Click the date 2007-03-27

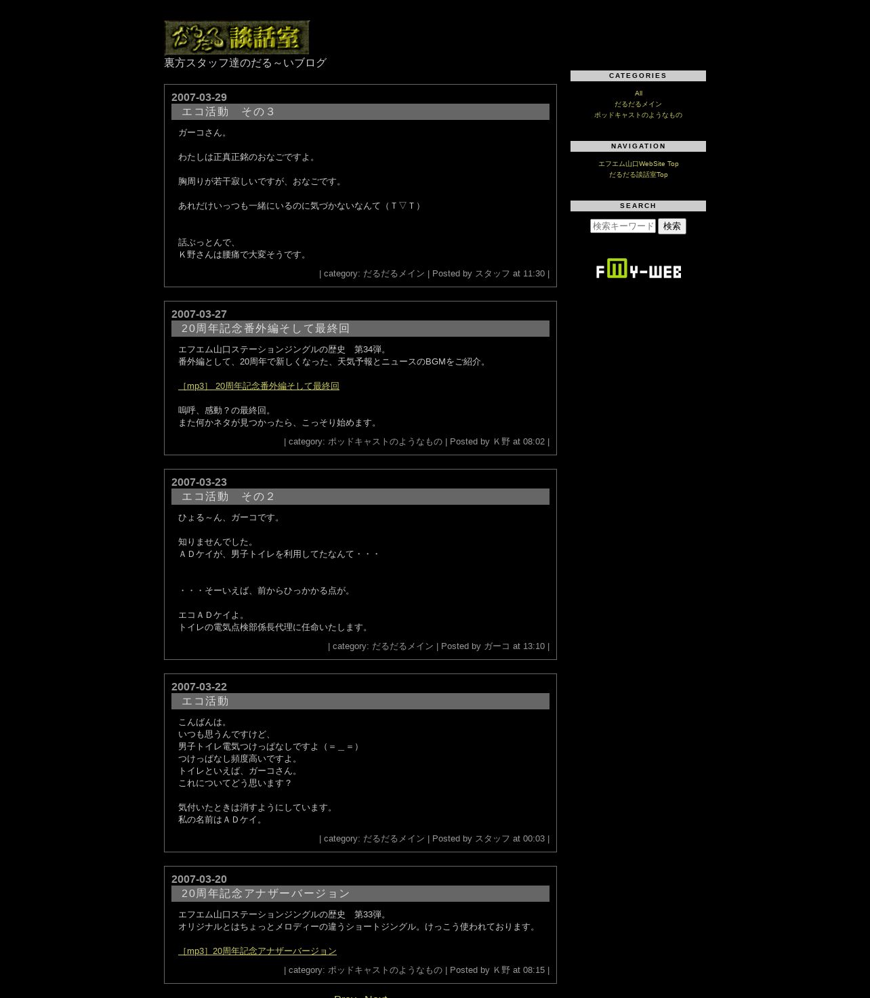coord(199,314)
